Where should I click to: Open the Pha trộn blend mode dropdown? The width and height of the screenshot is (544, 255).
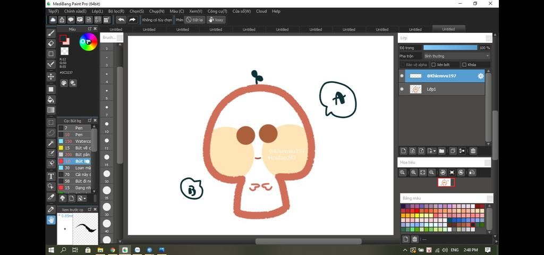pyautogui.click(x=456, y=56)
